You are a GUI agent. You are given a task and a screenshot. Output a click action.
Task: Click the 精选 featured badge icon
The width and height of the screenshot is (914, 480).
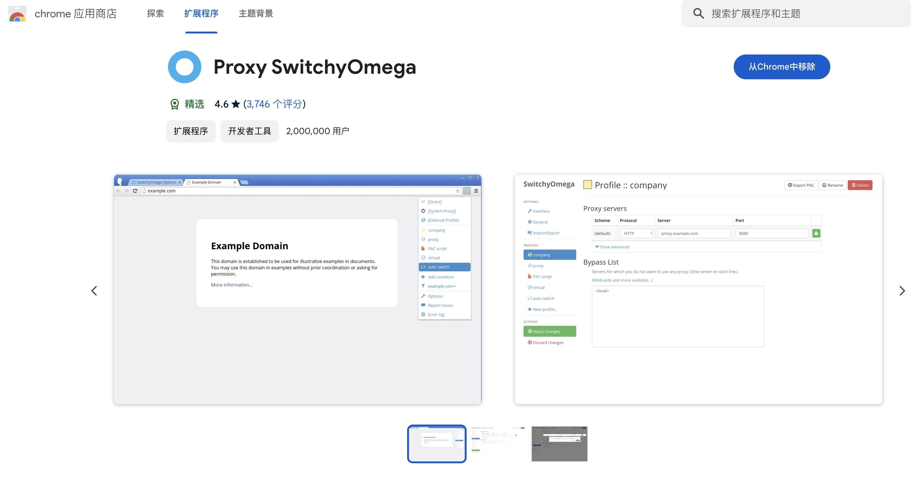click(174, 104)
